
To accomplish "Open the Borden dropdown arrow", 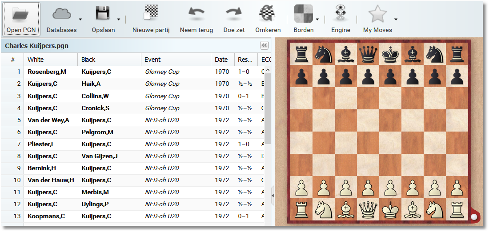I will pyautogui.click(x=317, y=19).
